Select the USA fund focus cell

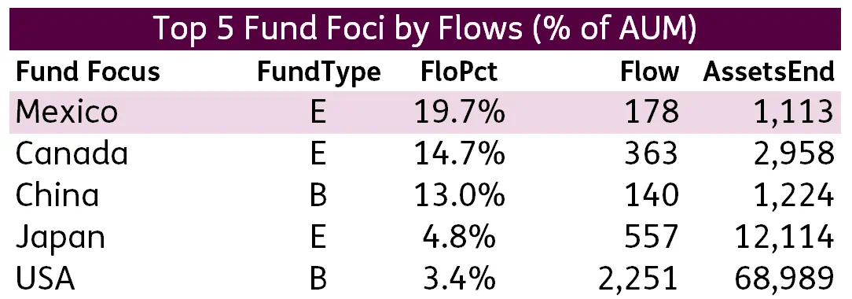(x=45, y=280)
